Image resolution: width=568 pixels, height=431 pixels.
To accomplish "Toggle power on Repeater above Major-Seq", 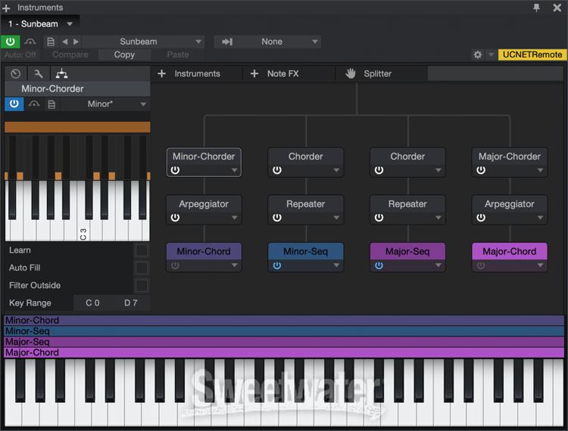I will (379, 217).
